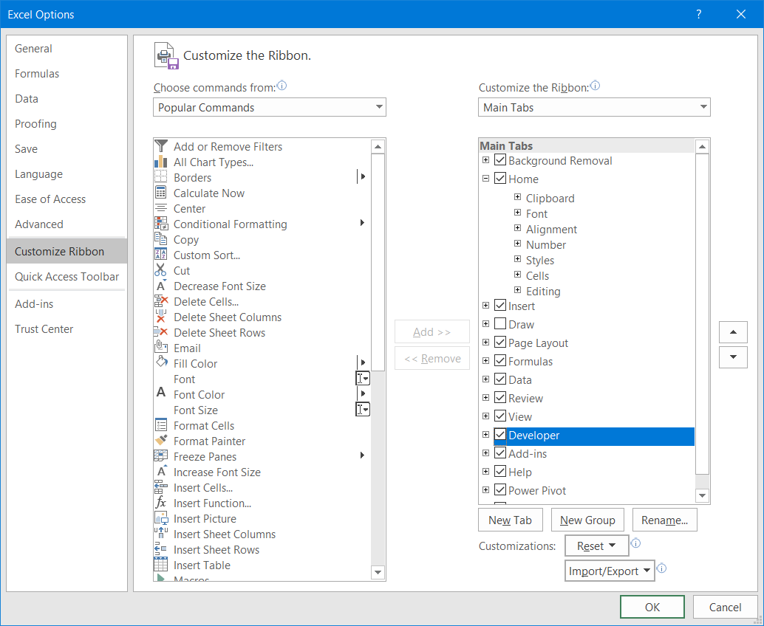Toggle the Page Layout checkbox
The width and height of the screenshot is (764, 626).
(500, 343)
